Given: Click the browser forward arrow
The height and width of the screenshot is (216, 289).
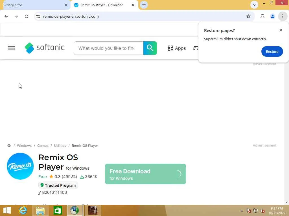Looking at the screenshot, I should pos(16,16).
